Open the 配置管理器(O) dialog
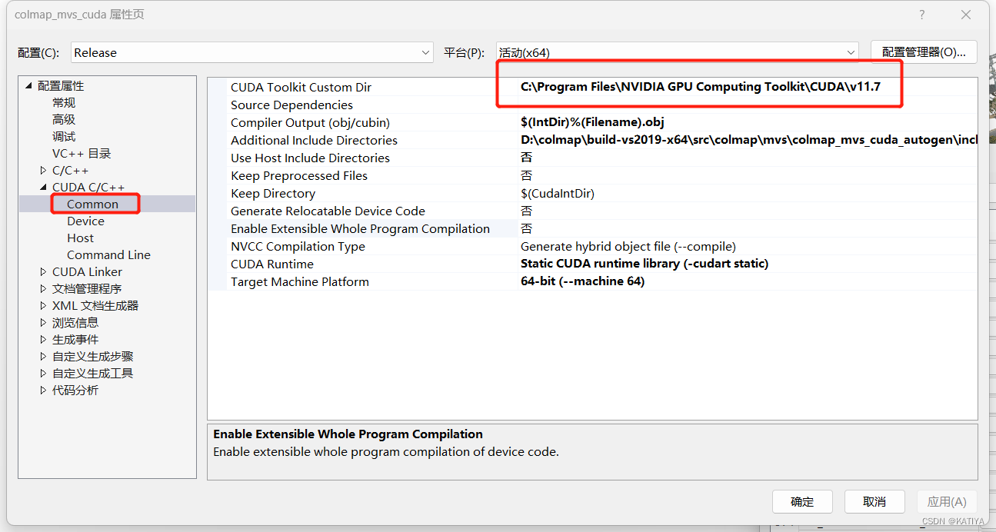This screenshot has height=532, width=996. click(924, 52)
